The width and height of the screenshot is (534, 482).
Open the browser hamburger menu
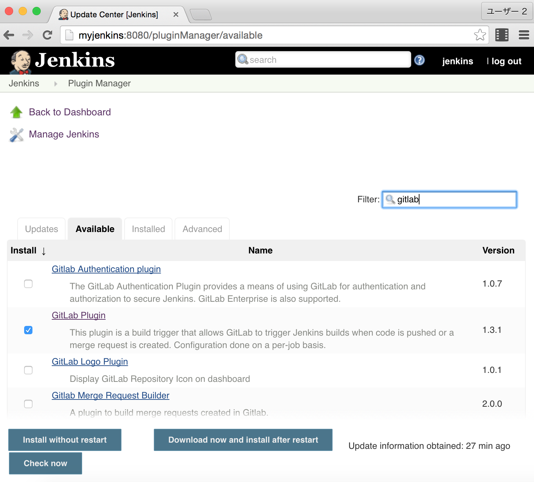pyautogui.click(x=524, y=35)
